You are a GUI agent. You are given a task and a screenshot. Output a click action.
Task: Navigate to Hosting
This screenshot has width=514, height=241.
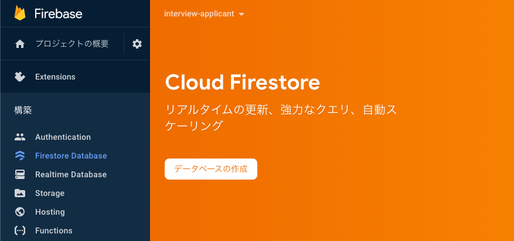pos(50,212)
